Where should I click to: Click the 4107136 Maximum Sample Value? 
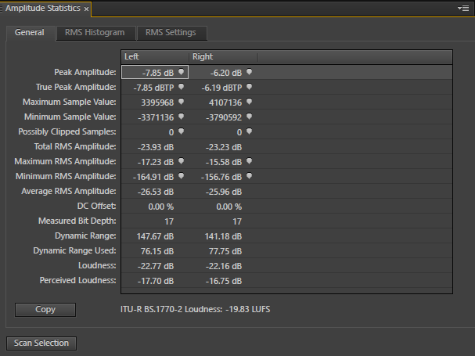[x=225, y=102]
